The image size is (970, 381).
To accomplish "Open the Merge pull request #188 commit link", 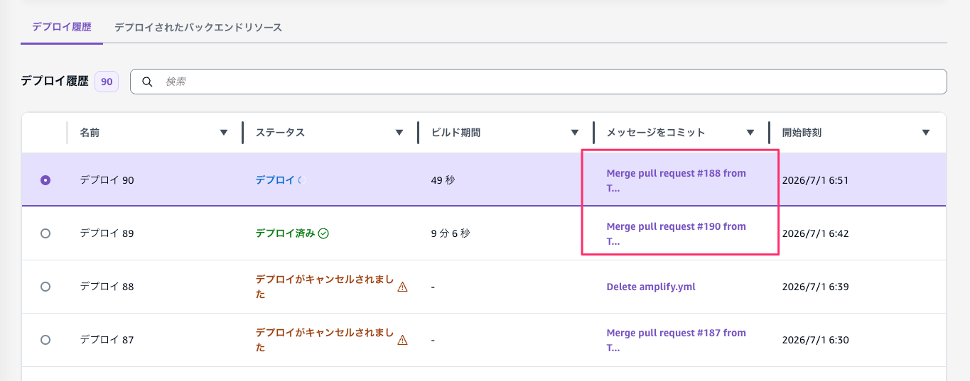I will tap(676, 180).
